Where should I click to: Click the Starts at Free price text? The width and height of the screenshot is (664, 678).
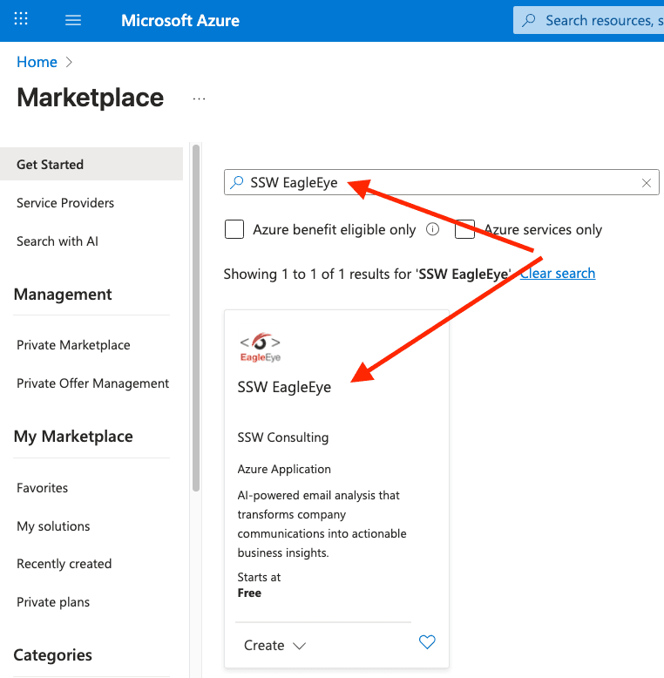pyautogui.click(x=259, y=585)
